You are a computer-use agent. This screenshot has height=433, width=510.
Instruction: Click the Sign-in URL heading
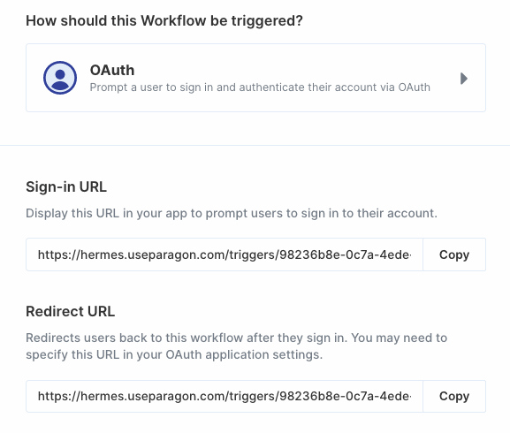66,187
